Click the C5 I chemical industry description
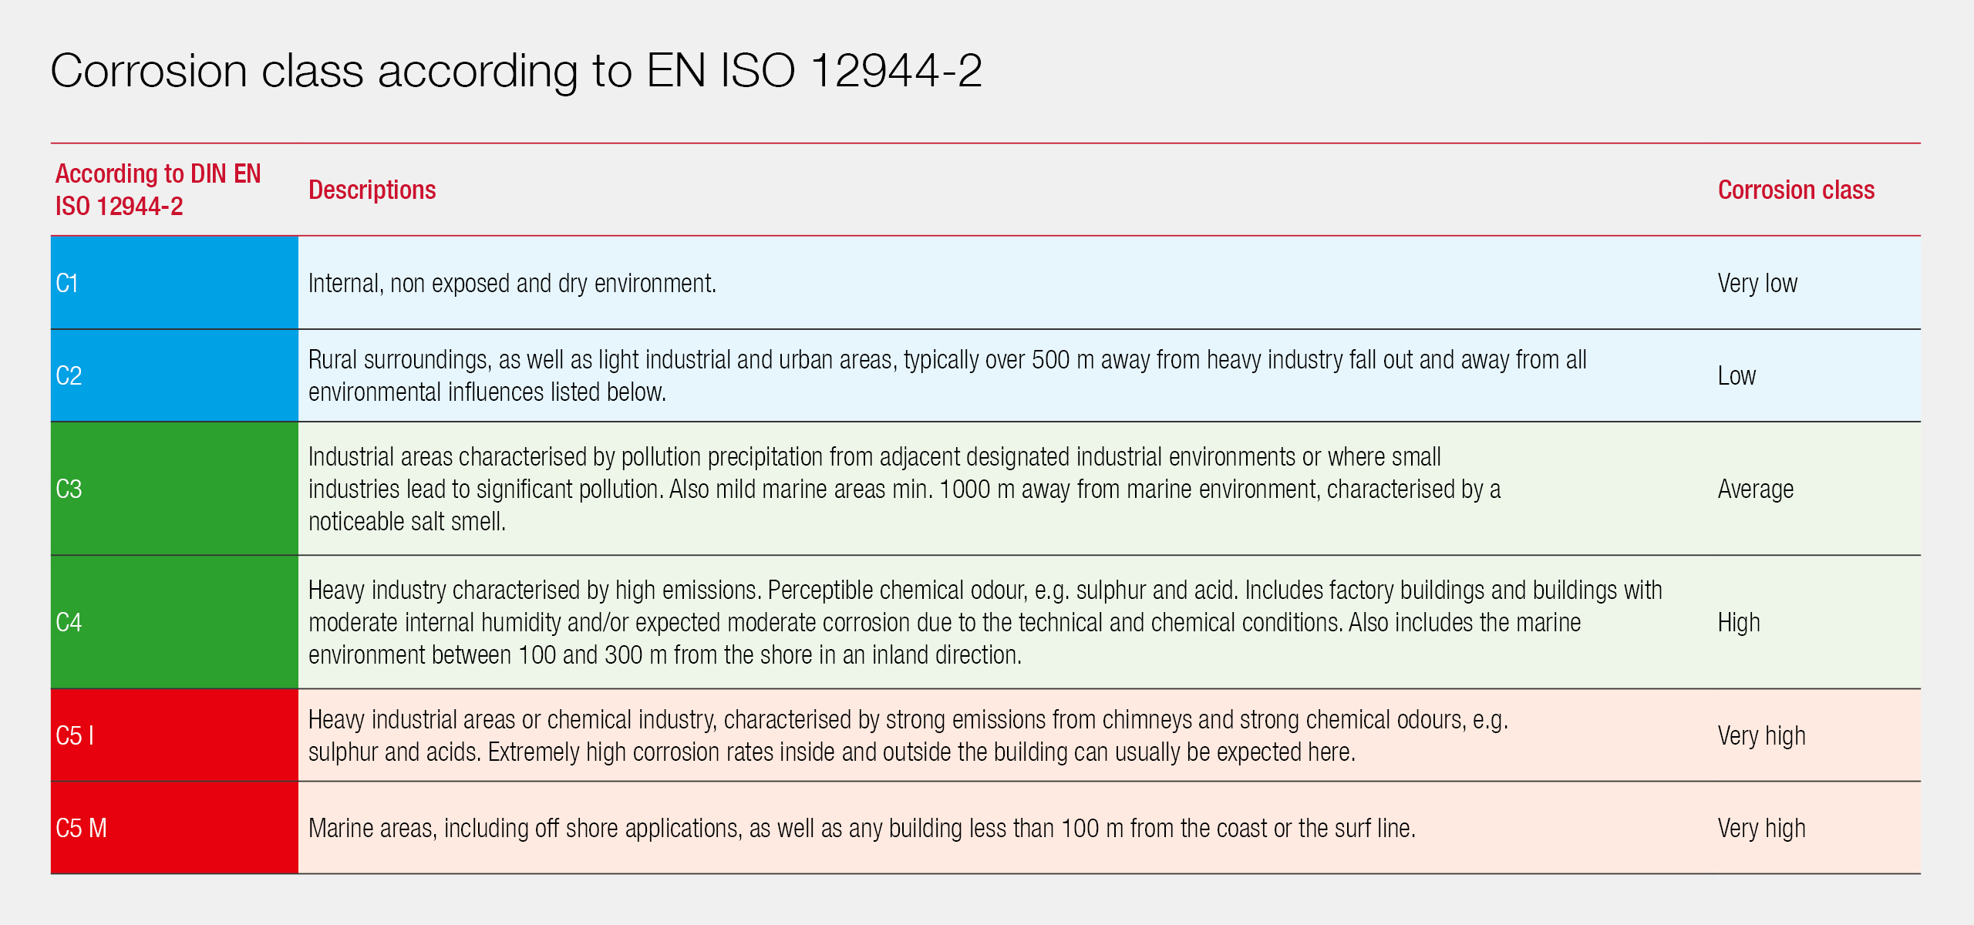The image size is (1974, 925). coord(908,735)
